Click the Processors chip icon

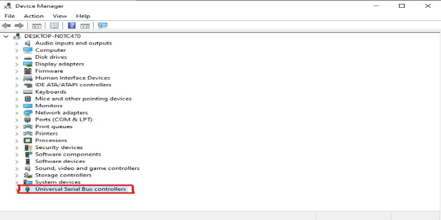(x=28, y=141)
